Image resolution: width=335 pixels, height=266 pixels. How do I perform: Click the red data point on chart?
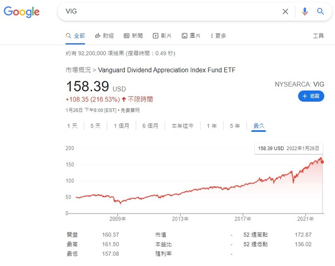pyautogui.click(x=322, y=162)
